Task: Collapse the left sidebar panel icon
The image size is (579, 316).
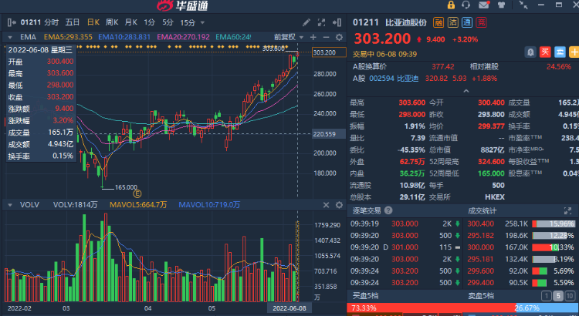Action: [12, 22]
